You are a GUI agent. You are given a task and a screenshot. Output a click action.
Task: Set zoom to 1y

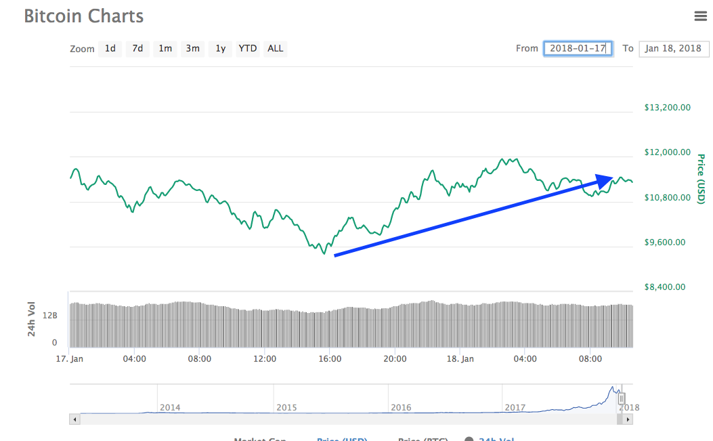[220, 49]
